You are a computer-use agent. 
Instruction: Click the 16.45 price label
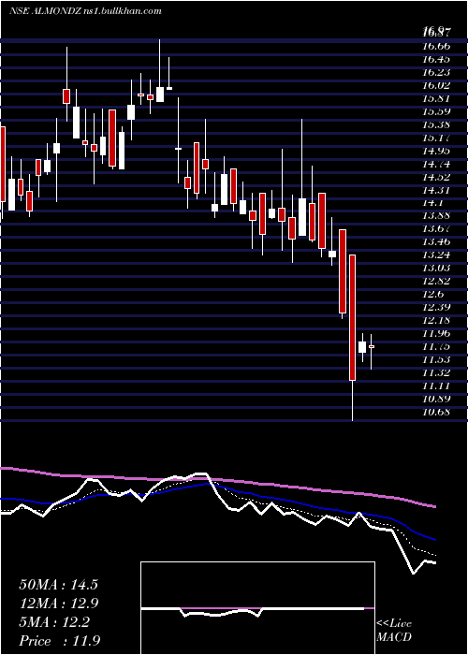point(436,59)
